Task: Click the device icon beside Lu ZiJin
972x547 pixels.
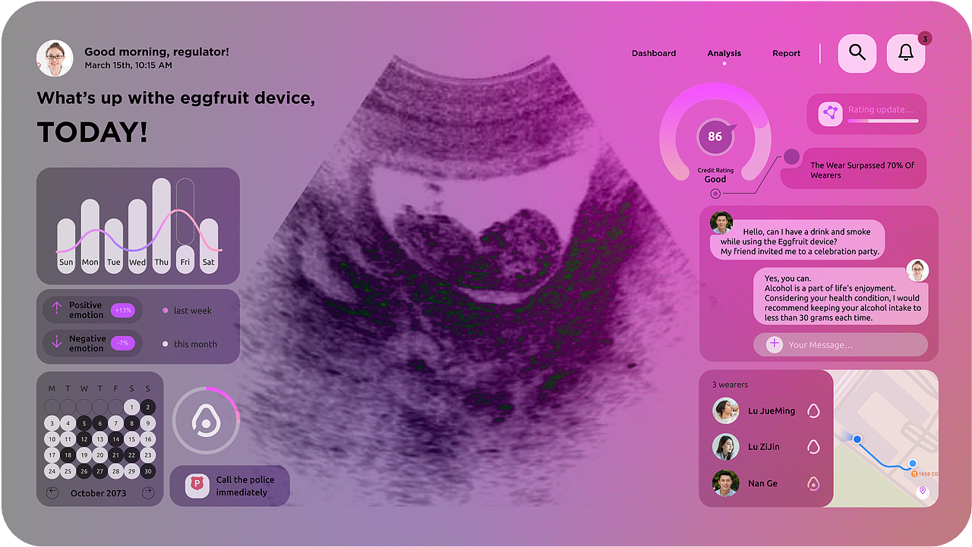Action: click(813, 447)
